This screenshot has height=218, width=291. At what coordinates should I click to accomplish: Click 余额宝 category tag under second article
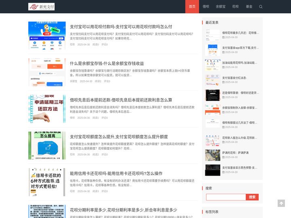pyautogui.click(x=74, y=81)
